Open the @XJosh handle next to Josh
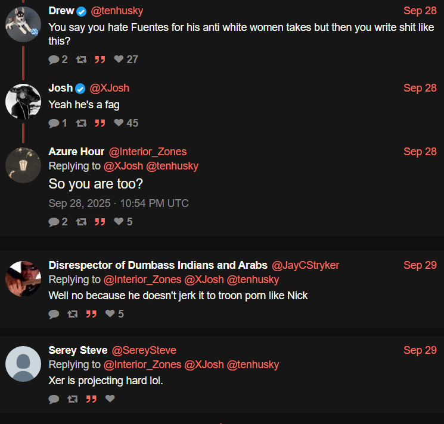Screen dimensions: 444x424 [x=109, y=88]
